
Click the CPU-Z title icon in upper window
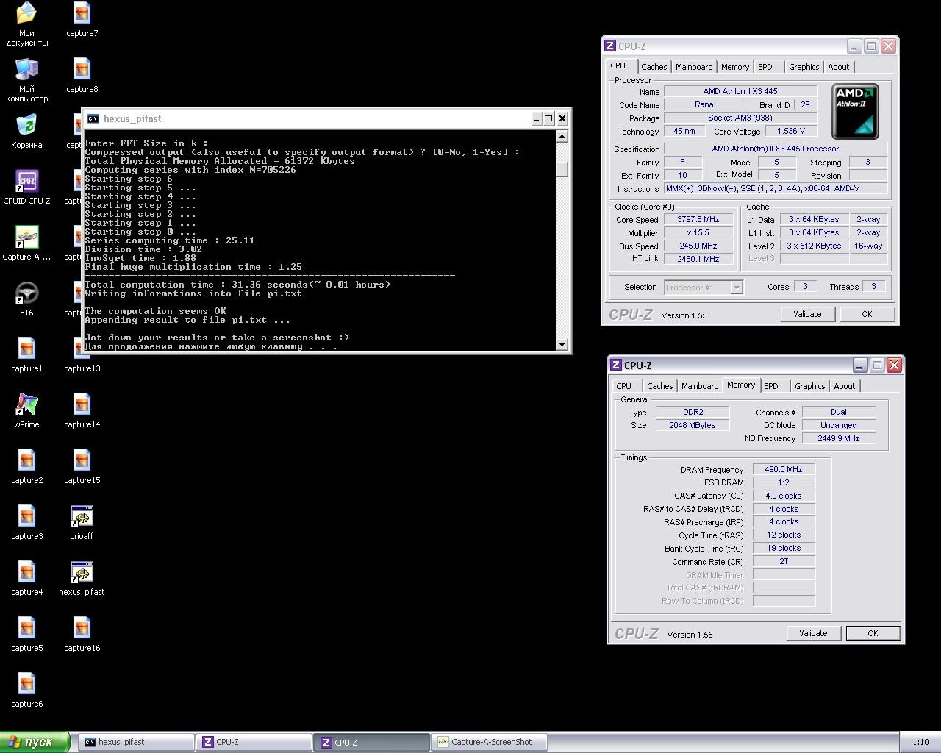609,46
